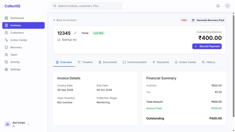Image resolution: width=235 pixels, height=132 pixels.
Task: Click the Partial status badge
Action: pyautogui.click(x=85, y=33)
